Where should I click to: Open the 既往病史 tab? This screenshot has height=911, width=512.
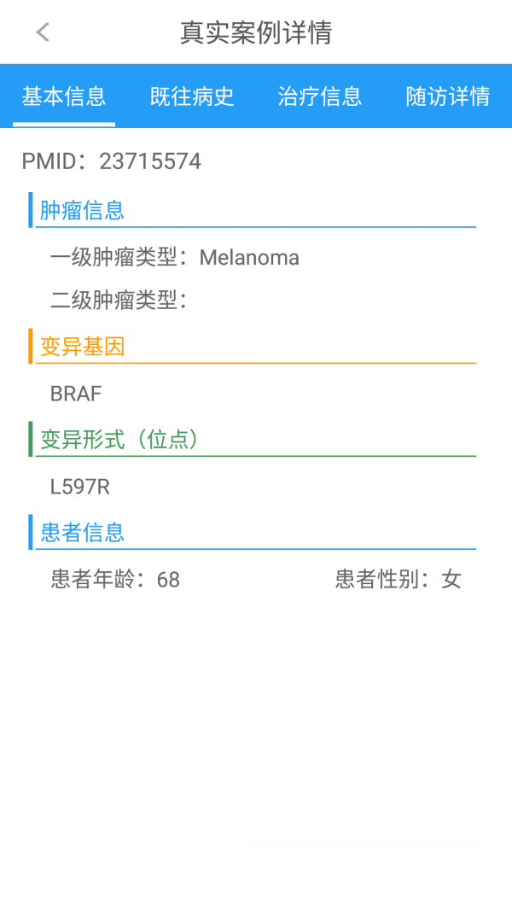(192, 96)
